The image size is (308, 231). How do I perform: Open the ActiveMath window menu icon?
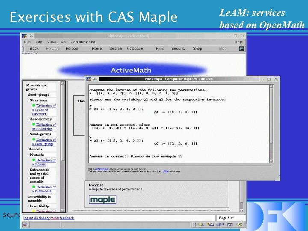pos(24,36)
